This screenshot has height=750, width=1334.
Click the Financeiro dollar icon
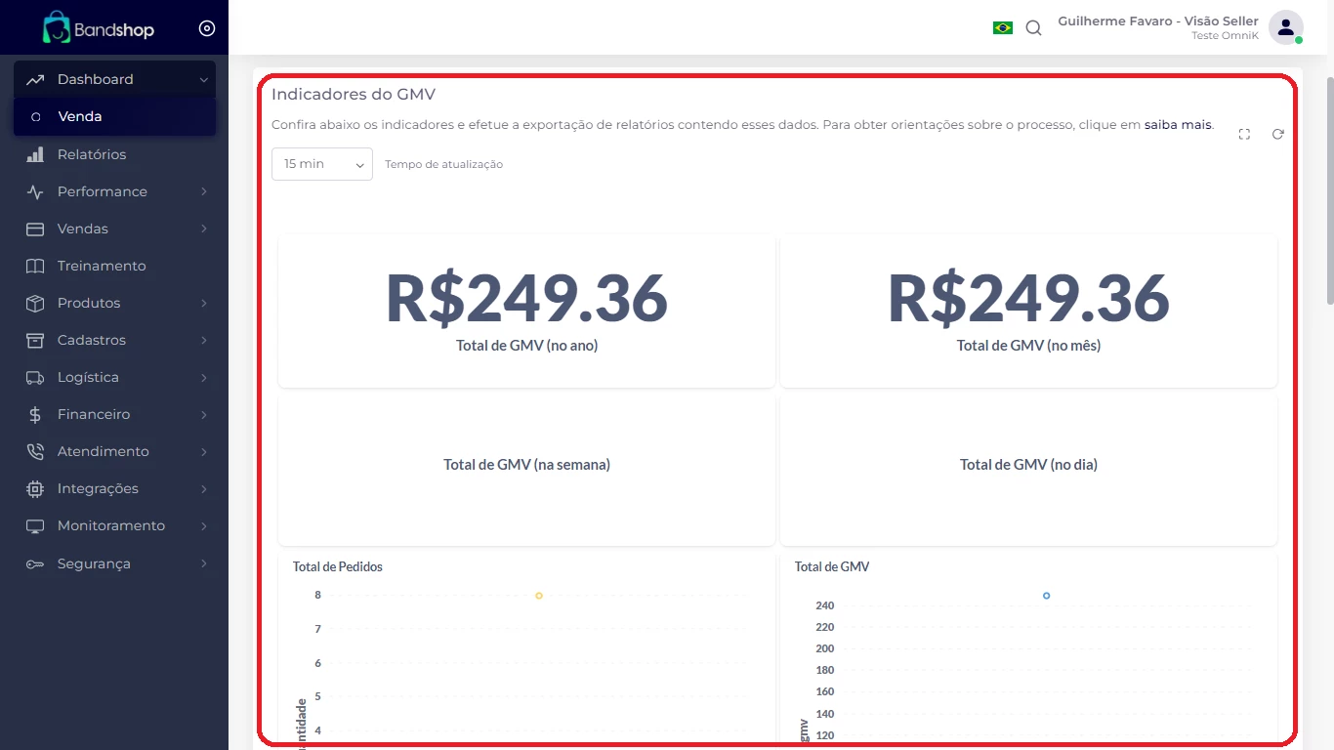pyautogui.click(x=35, y=414)
